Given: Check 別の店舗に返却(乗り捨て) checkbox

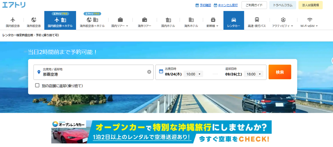Looking at the screenshot, I should [x=37, y=85].
